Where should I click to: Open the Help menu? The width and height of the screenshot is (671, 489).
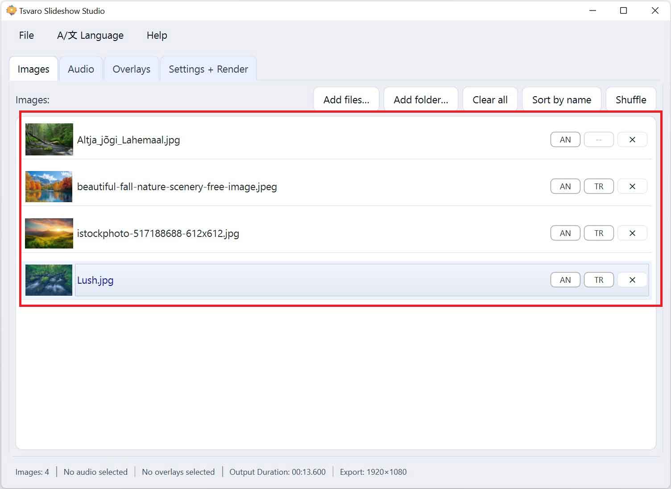(x=157, y=36)
